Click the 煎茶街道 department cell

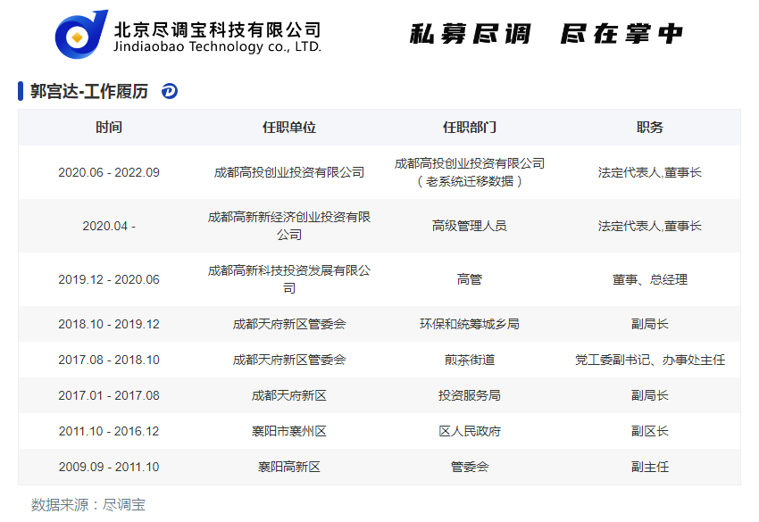click(470, 360)
